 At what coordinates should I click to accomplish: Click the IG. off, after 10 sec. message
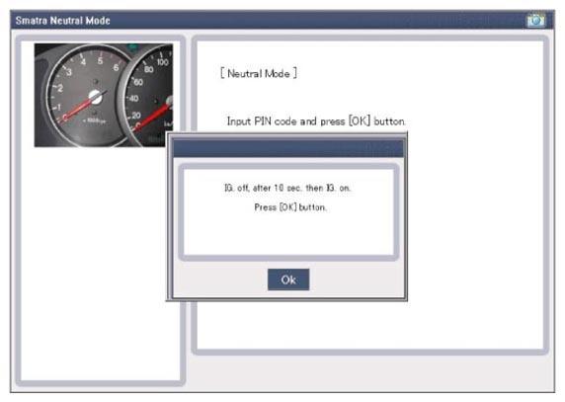tap(287, 188)
